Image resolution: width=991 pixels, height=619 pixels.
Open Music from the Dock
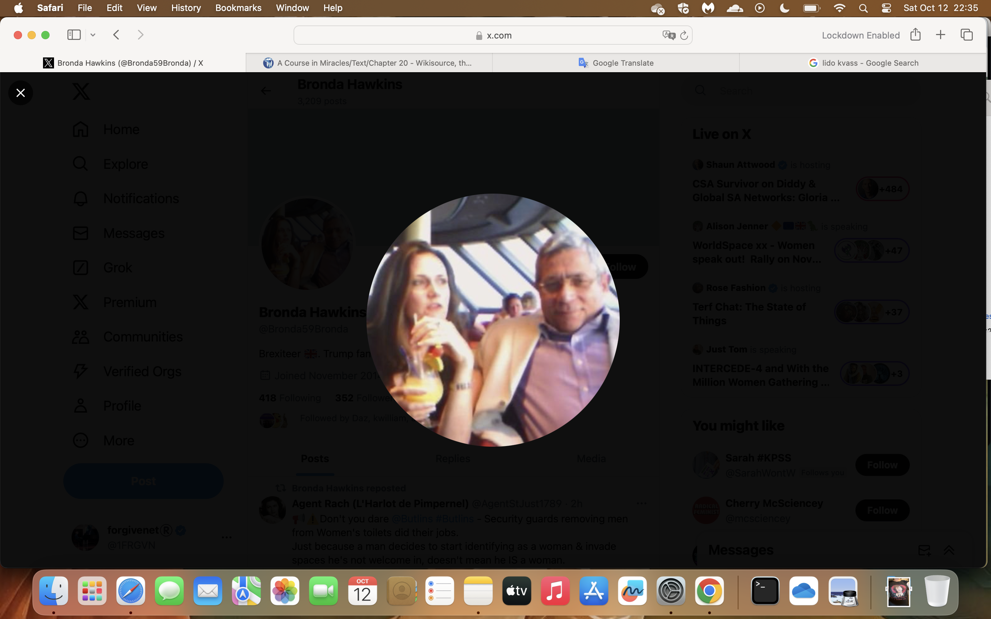[x=555, y=591]
